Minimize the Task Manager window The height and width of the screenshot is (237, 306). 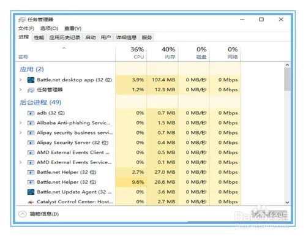[242, 20]
